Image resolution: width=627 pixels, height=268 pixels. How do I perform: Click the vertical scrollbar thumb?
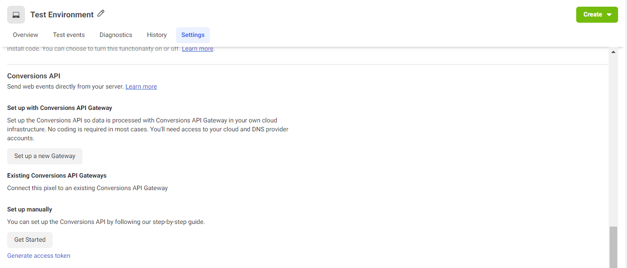tap(613, 247)
